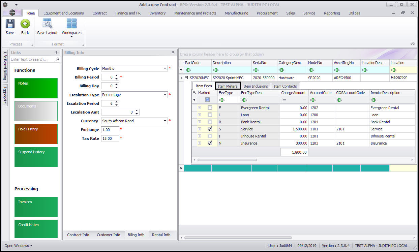Open the Hold History function tile
Image resolution: width=419 pixels, height=252 pixels.
pyautogui.click(x=36, y=134)
